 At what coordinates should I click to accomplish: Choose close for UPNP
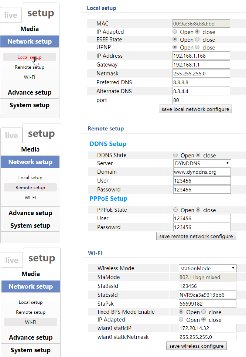coord(197,47)
